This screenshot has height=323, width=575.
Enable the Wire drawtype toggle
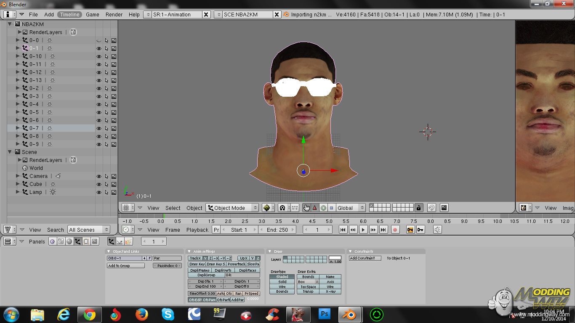pyautogui.click(x=282, y=287)
